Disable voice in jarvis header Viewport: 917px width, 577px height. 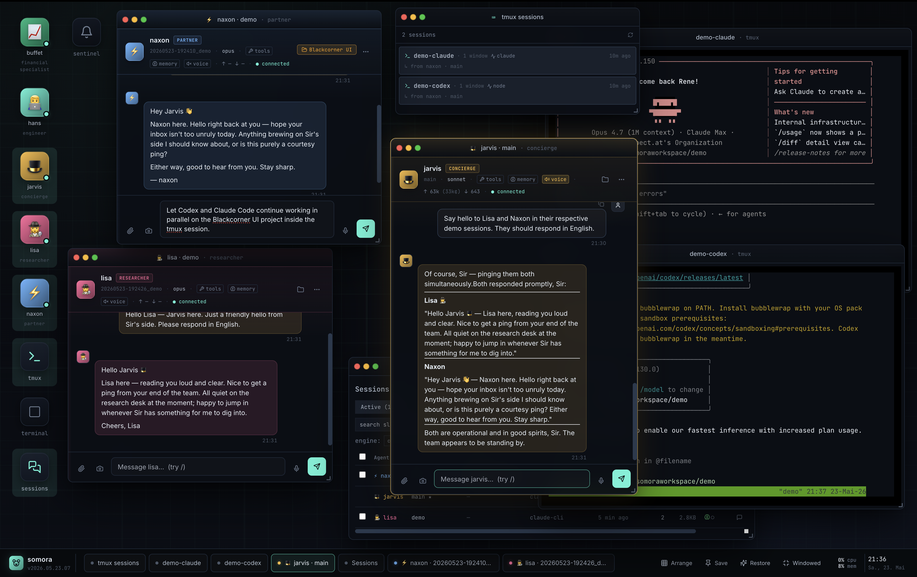(x=555, y=179)
